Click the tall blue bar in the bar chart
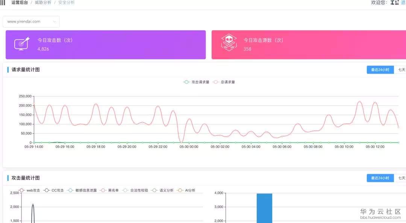 click(264, 208)
